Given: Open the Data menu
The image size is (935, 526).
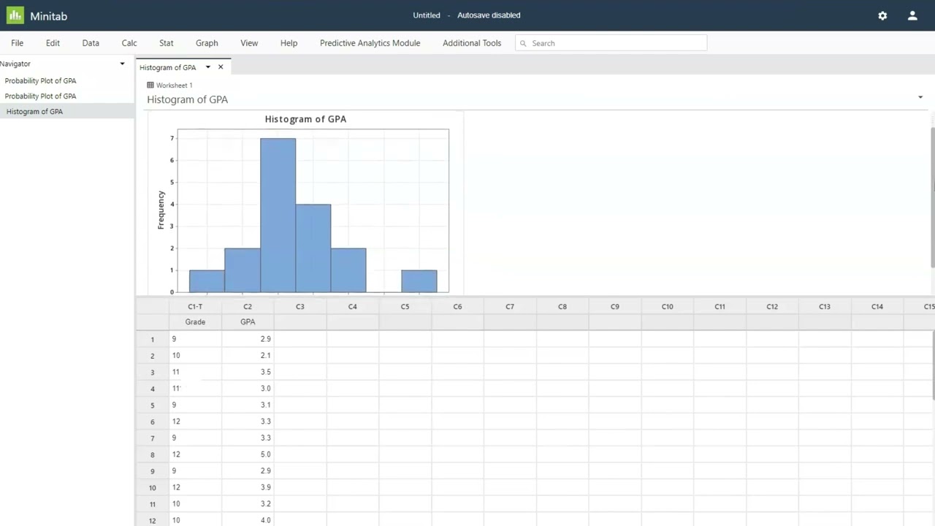Looking at the screenshot, I should [91, 43].
